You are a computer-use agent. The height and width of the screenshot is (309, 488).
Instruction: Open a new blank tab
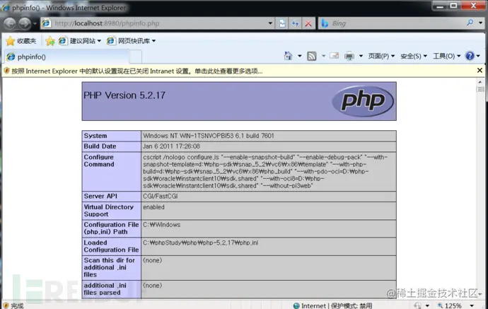(x=135, y=57)
